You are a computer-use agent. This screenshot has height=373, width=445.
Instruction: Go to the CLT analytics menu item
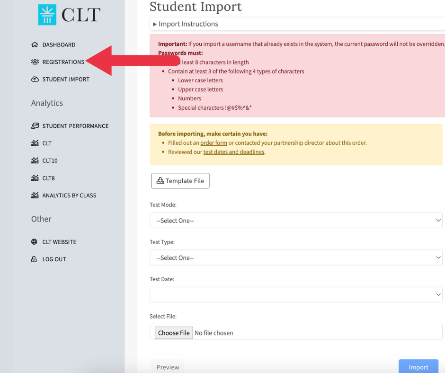point(47,143)
